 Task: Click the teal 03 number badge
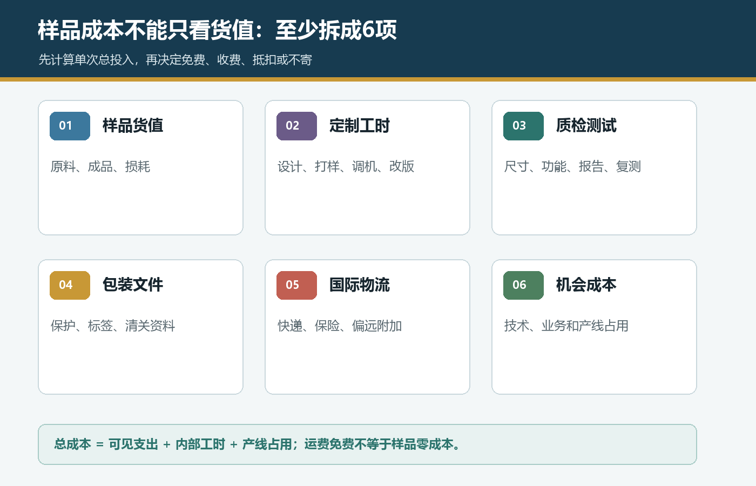(x=523, y=126)
